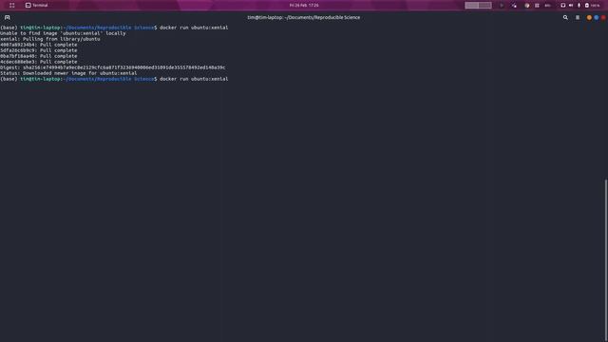Close terminal with the red button
Viewport: 608px width, 342px height.
[x=603, y=17]
